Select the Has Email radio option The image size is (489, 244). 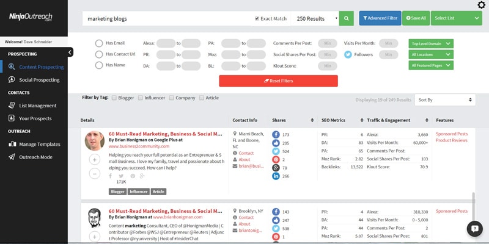[x=99, y=43]
